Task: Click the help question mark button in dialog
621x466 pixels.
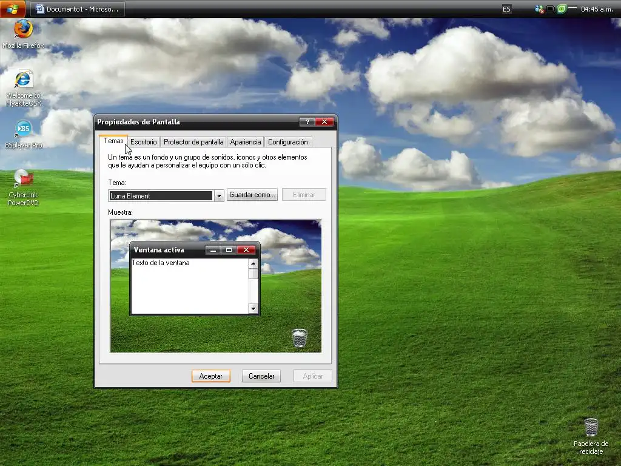Action: click(x=307, y=121)
